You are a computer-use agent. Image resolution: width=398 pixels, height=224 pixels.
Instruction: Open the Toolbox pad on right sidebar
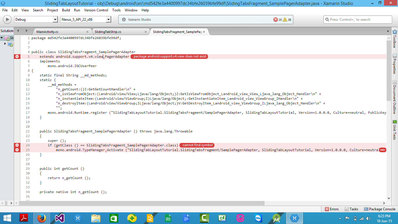click(395, 38)
